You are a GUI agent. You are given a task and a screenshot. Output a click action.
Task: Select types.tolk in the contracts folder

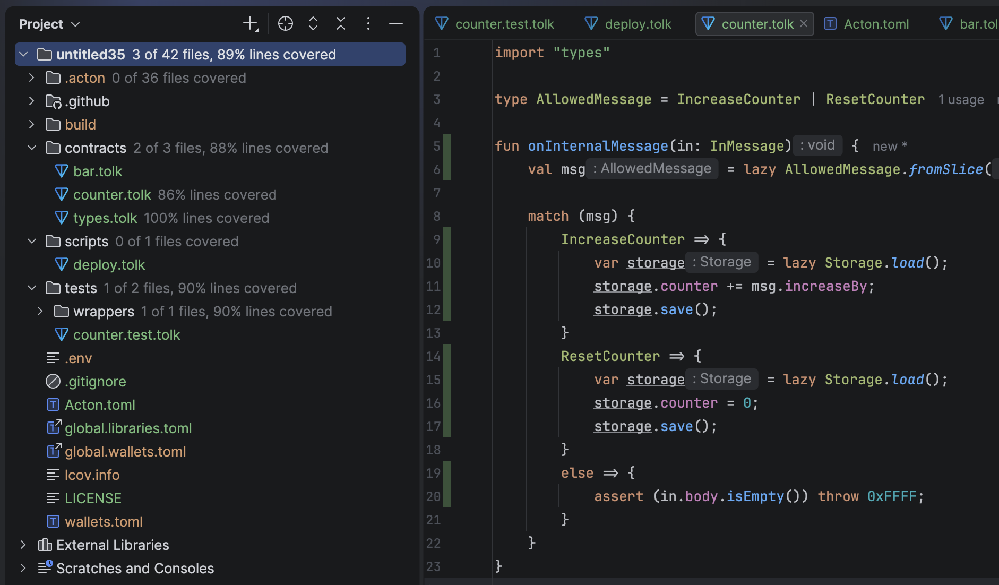(x=105, y=218)
